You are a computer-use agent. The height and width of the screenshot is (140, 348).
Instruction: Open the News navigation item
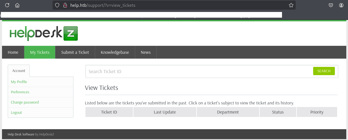(146, 52)
